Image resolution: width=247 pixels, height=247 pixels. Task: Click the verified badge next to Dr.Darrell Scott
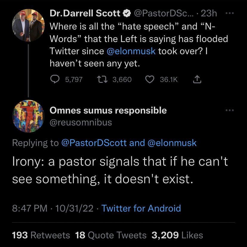[x=126, y=13]
